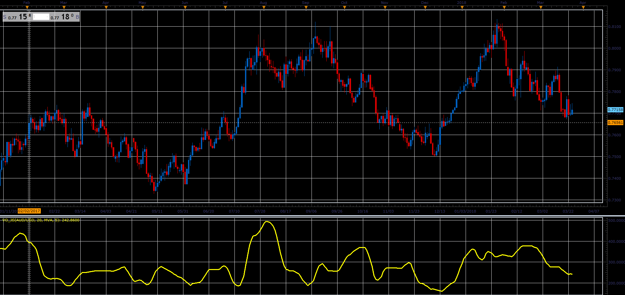Click the Sep orange month marker

306,8
